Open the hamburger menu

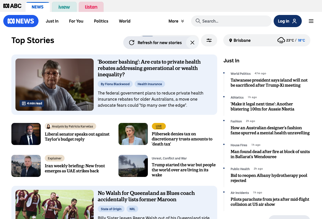[311, 21]
